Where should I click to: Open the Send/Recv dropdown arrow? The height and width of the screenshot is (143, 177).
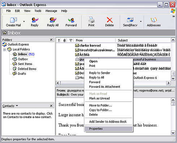pos(141,22)
